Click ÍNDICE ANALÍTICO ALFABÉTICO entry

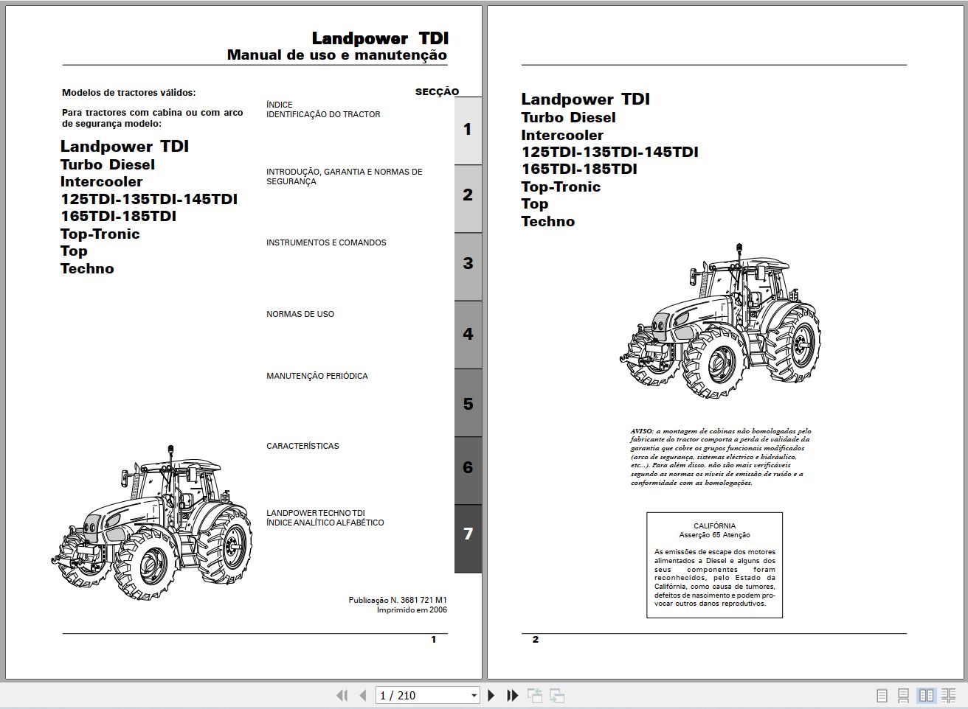[325, 523]
